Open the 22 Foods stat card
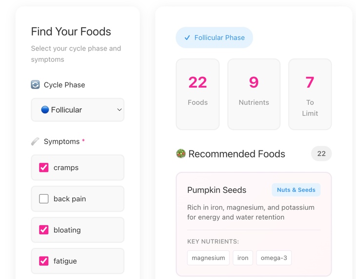Image resolution: width=356 pixels, height=279 pixels. (198, 94)
